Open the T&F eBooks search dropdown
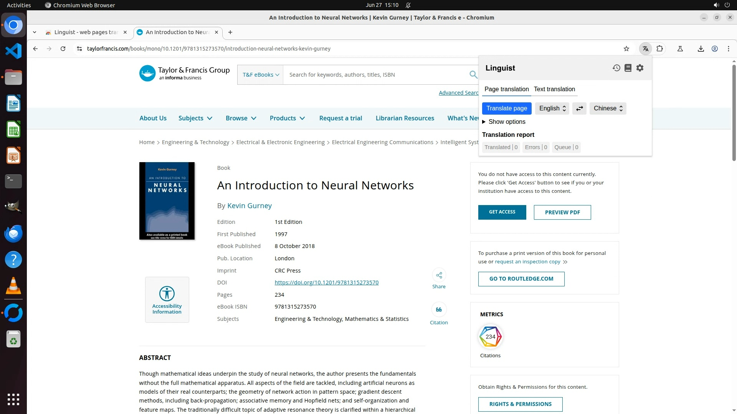 point(261,75)
